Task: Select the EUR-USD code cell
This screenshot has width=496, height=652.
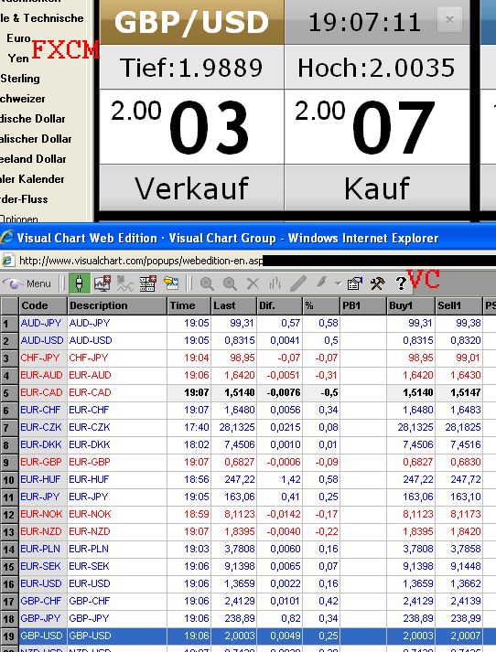Action: [42, 584]
